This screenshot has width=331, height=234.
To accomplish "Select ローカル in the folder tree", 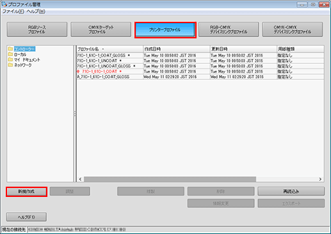I will click(20, 54).
